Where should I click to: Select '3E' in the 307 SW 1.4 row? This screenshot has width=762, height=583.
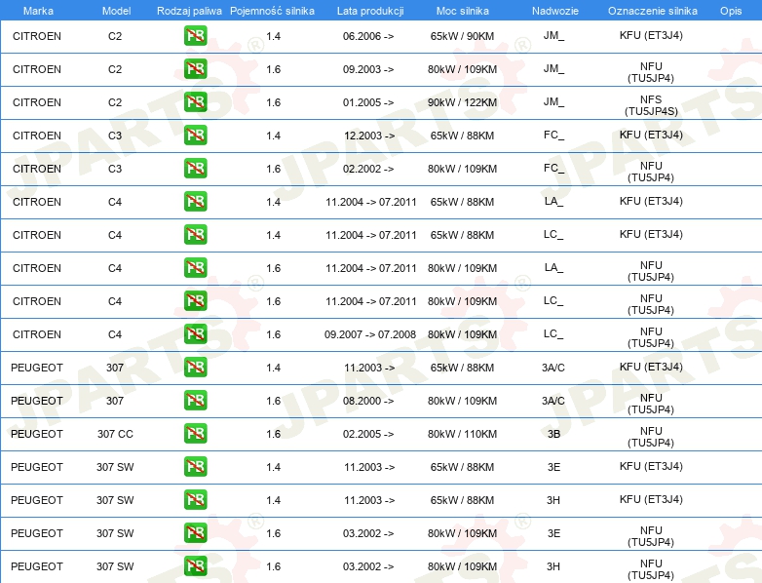(x=554, y=467)
